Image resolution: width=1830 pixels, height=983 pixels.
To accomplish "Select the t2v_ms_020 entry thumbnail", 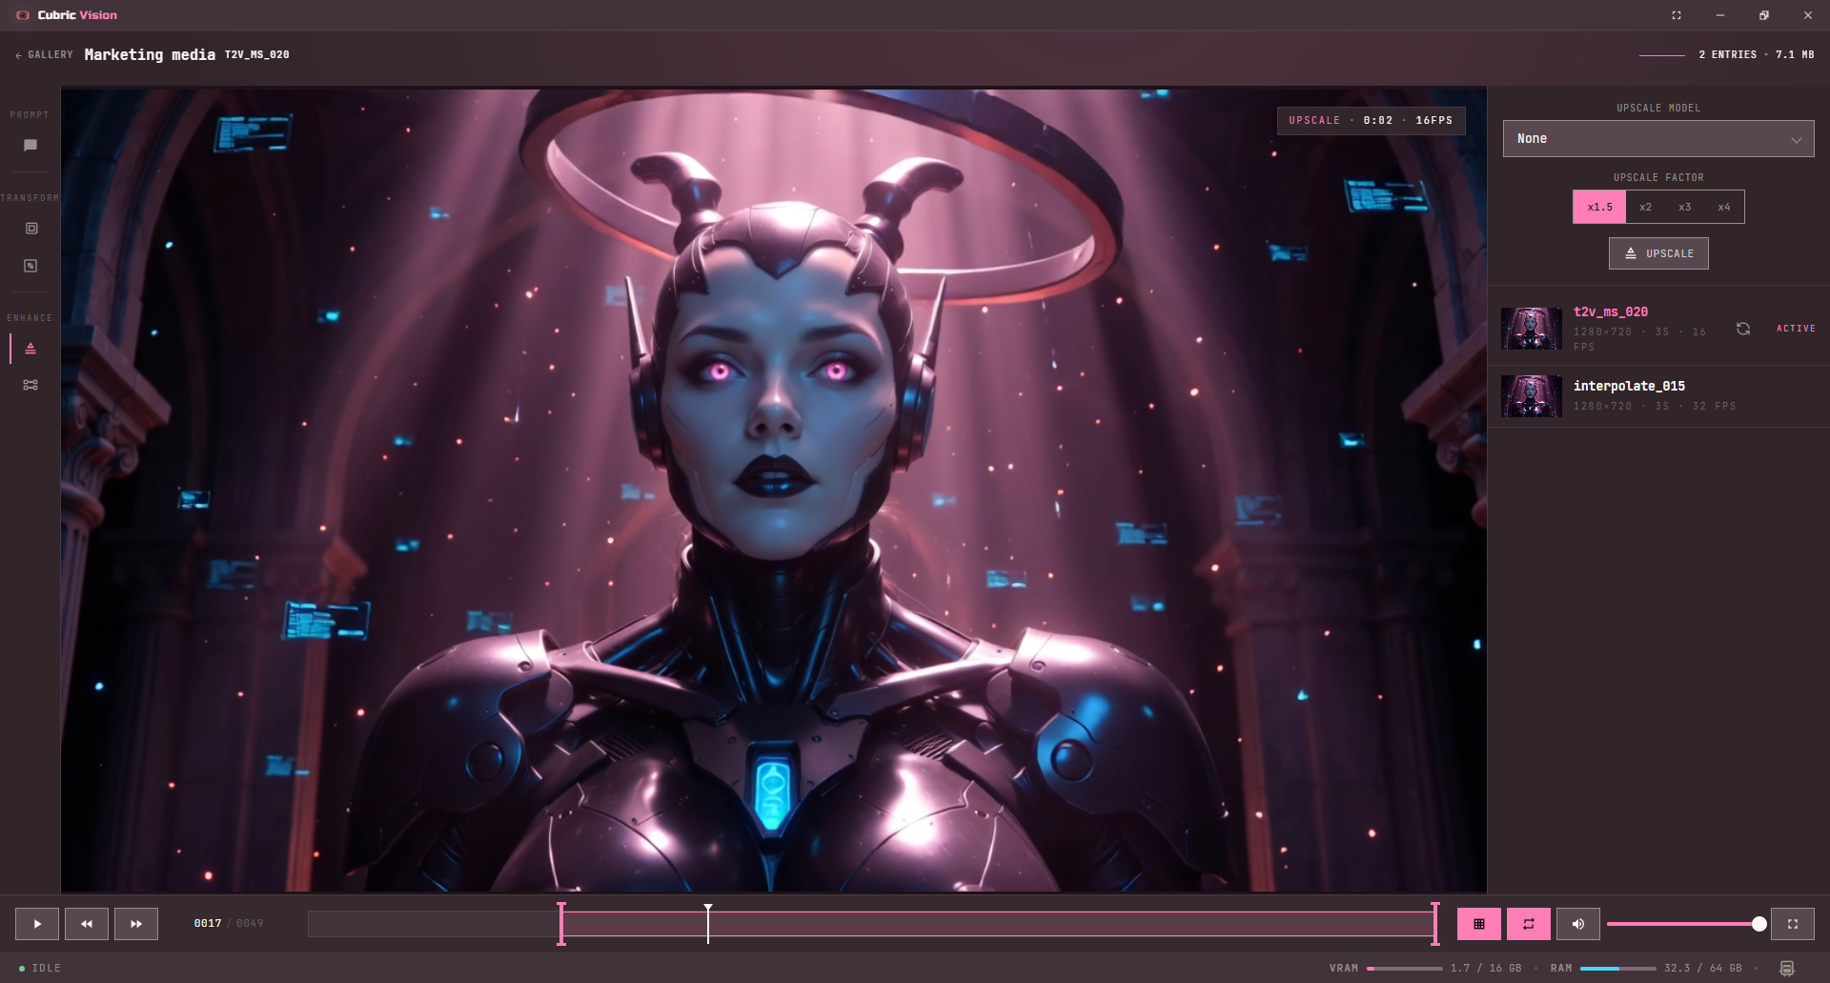I will (x=1532, y=329).
